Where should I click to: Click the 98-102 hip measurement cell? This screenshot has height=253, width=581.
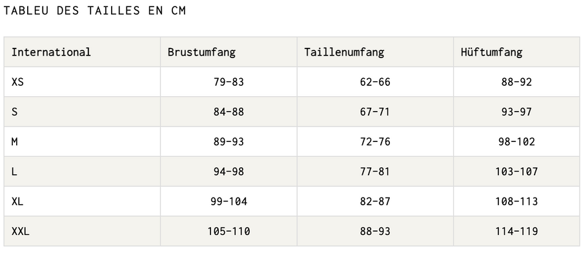tap(516, 141)
